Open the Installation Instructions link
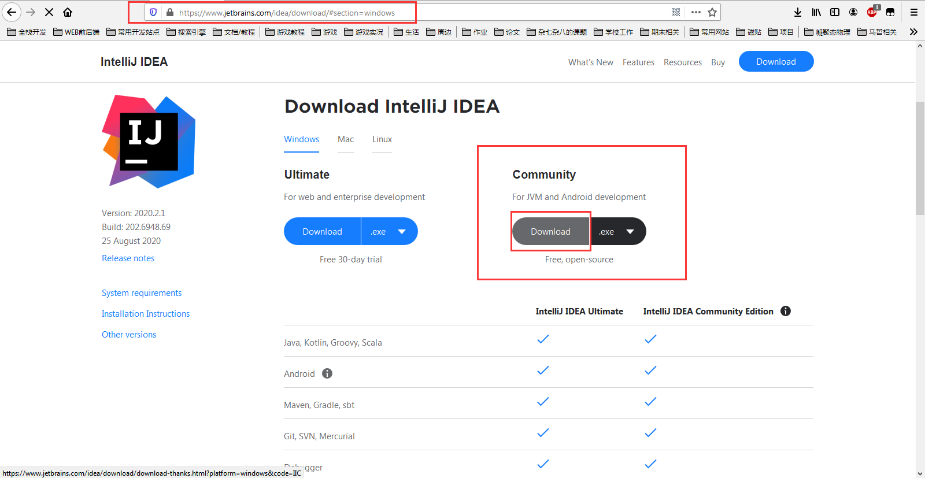This screenshot has height=478, width=925. tap(146, 314)
